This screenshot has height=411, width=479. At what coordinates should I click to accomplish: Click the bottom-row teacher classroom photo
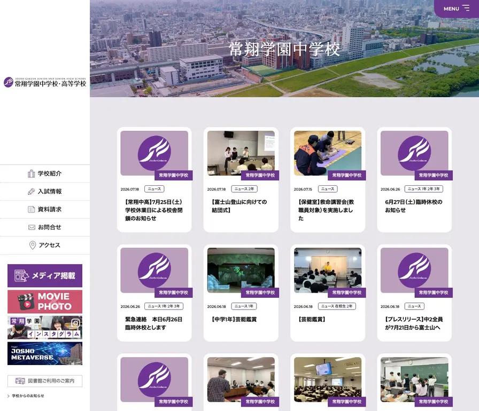point(241,380)
